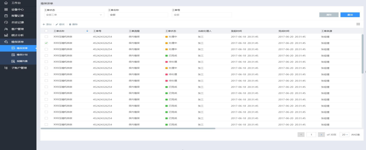Toggle the select-all checkbox in table header
Viewport: 366px width, 150px height.
click(x=46, y=31)
